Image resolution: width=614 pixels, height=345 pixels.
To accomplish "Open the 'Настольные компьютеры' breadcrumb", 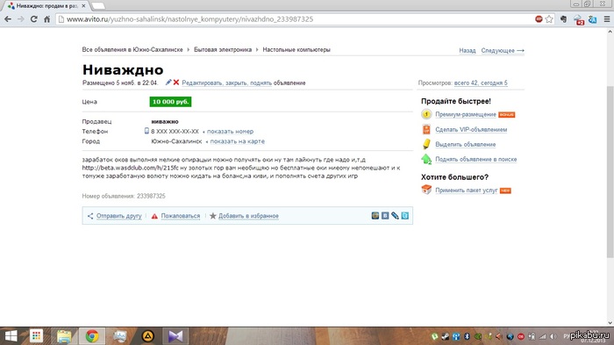I will pos(296,50).
